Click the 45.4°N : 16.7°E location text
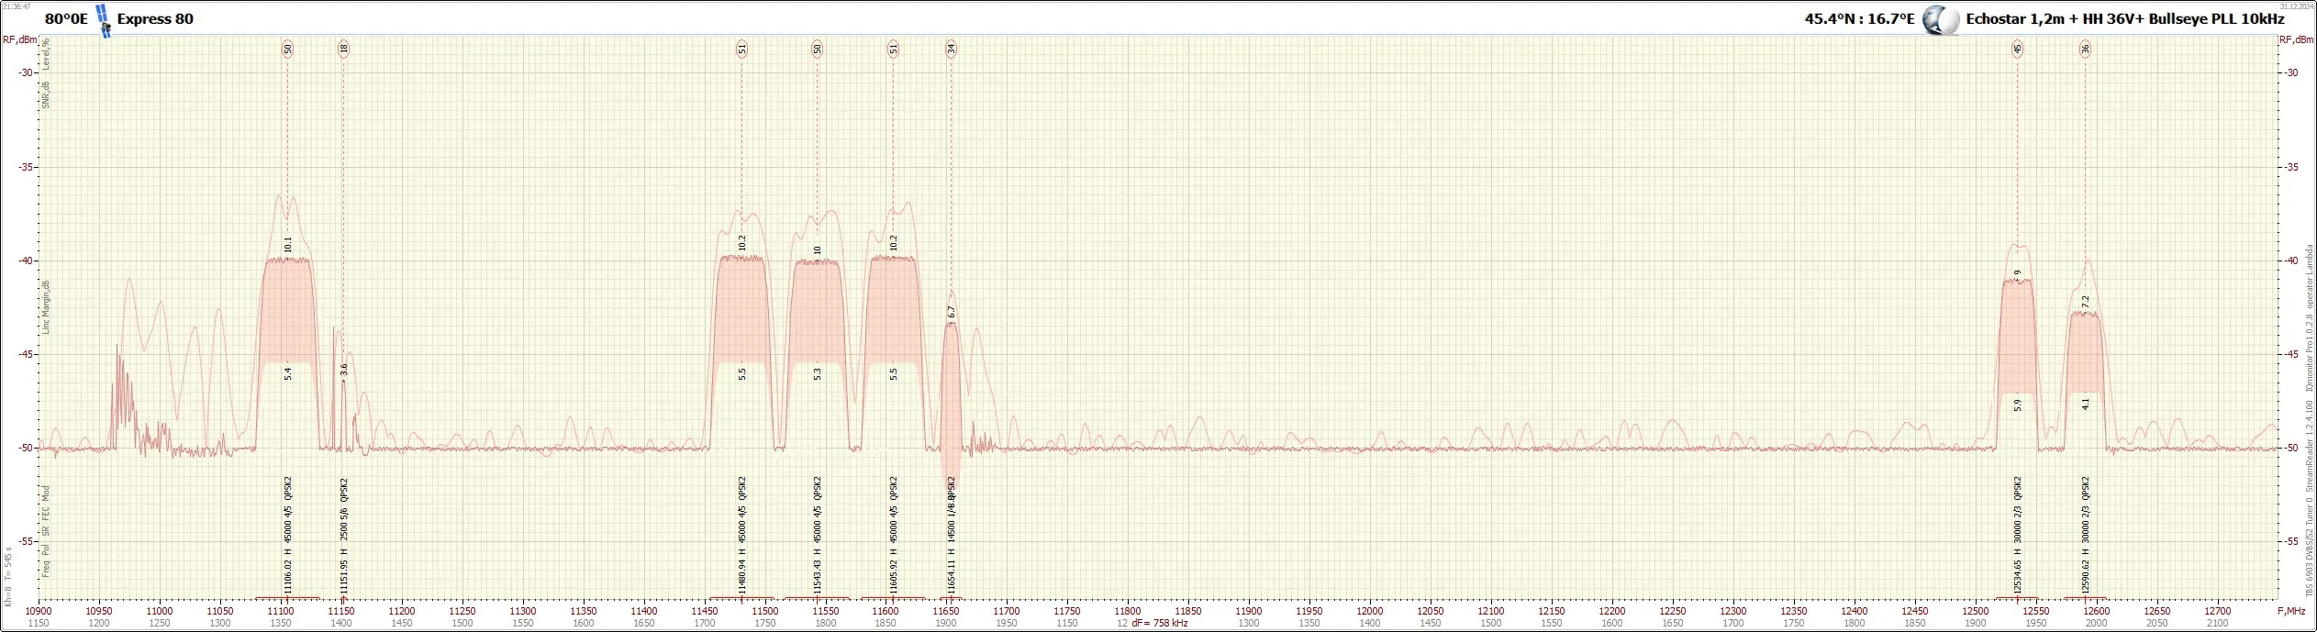The image size is (2317, 632). [x=1857, y=19]
